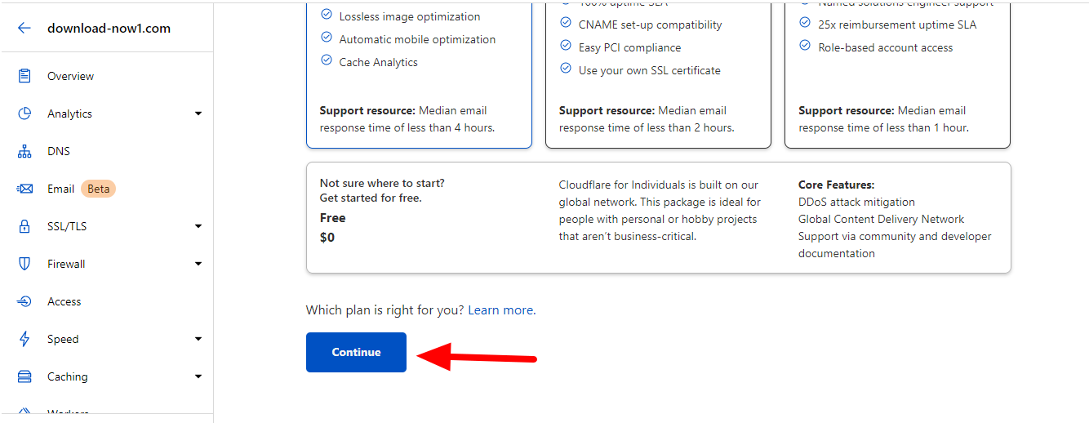Screen dimensions: 1089x423
Task: Click the blue Continue button
Action: coord(356,352)
